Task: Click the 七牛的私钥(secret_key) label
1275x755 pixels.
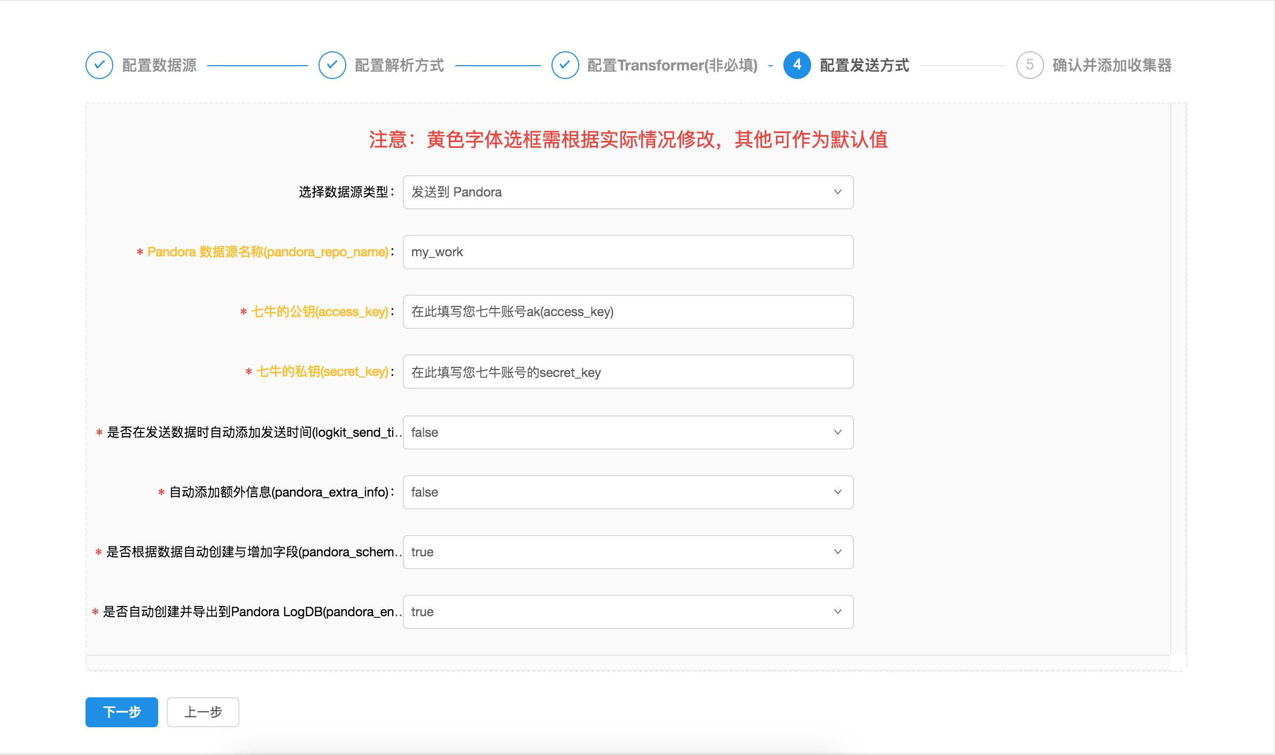Action: click(x=322, y=372)
